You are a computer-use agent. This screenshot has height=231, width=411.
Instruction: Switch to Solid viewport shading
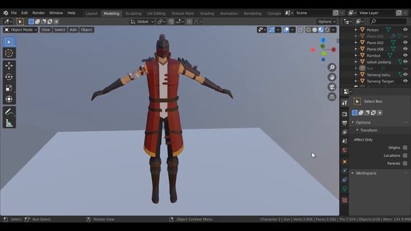[315, 30]
